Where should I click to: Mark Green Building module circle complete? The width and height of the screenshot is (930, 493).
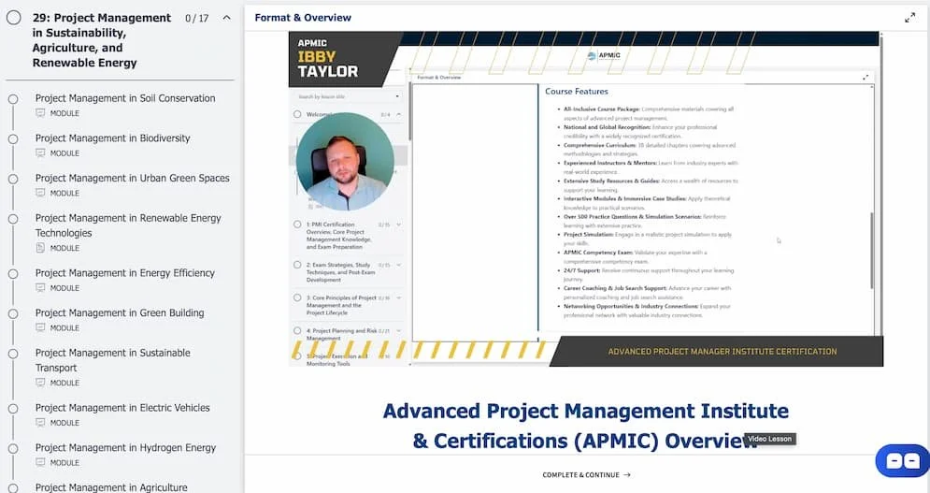pos(13,313)
